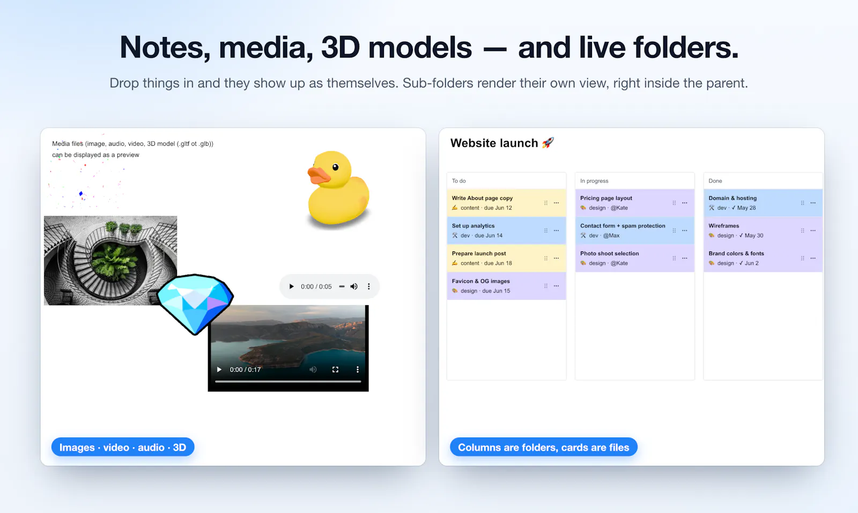Grab drag handle on Photo shoot selection
Viewport: 858px width, 513px height.
tap(674, 258)
